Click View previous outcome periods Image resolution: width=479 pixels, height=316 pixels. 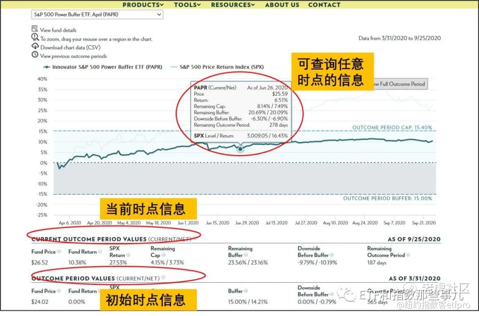[x=73, y=56]
